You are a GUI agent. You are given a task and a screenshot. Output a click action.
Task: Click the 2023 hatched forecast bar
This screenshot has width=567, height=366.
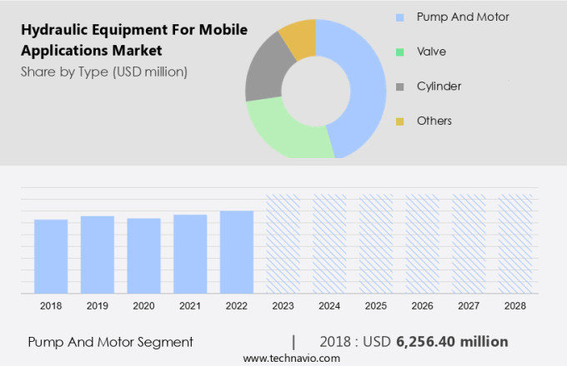pos(283,244)
